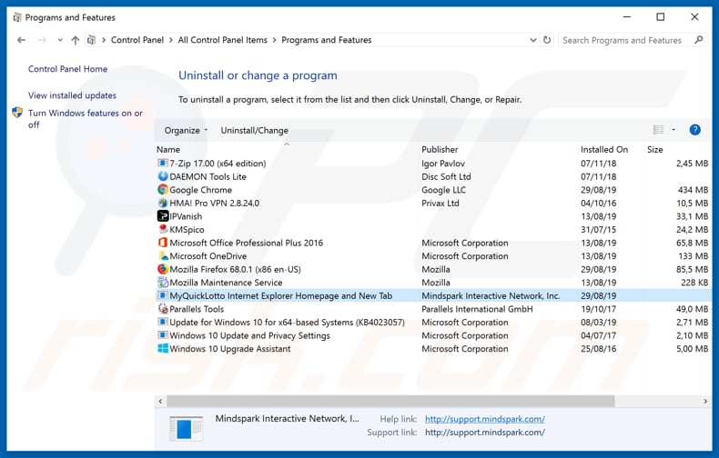Screen dimensions: 719x458
Task: Click the Microsoft OneDrive icon
Action: pyautogui.click(x=162, y=255)
